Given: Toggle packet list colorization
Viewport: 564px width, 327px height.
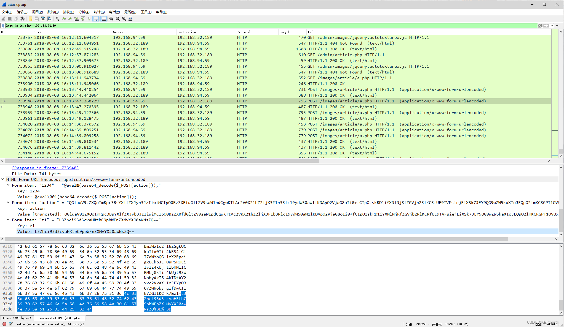Looking at the screenshot, I should click(x=103, y=19).
